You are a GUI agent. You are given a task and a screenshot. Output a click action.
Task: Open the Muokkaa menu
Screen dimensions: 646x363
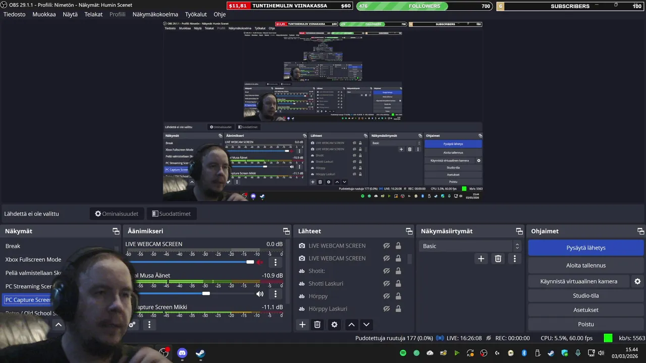point(44,14)
